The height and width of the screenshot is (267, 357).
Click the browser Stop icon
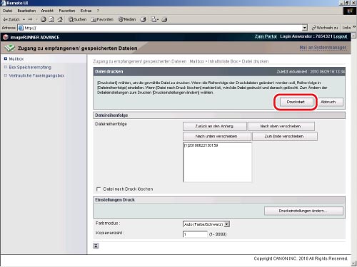(x=44, y=19)
